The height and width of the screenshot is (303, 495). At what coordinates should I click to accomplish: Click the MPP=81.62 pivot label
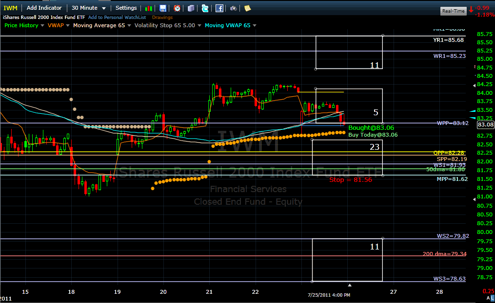point(452,179)
